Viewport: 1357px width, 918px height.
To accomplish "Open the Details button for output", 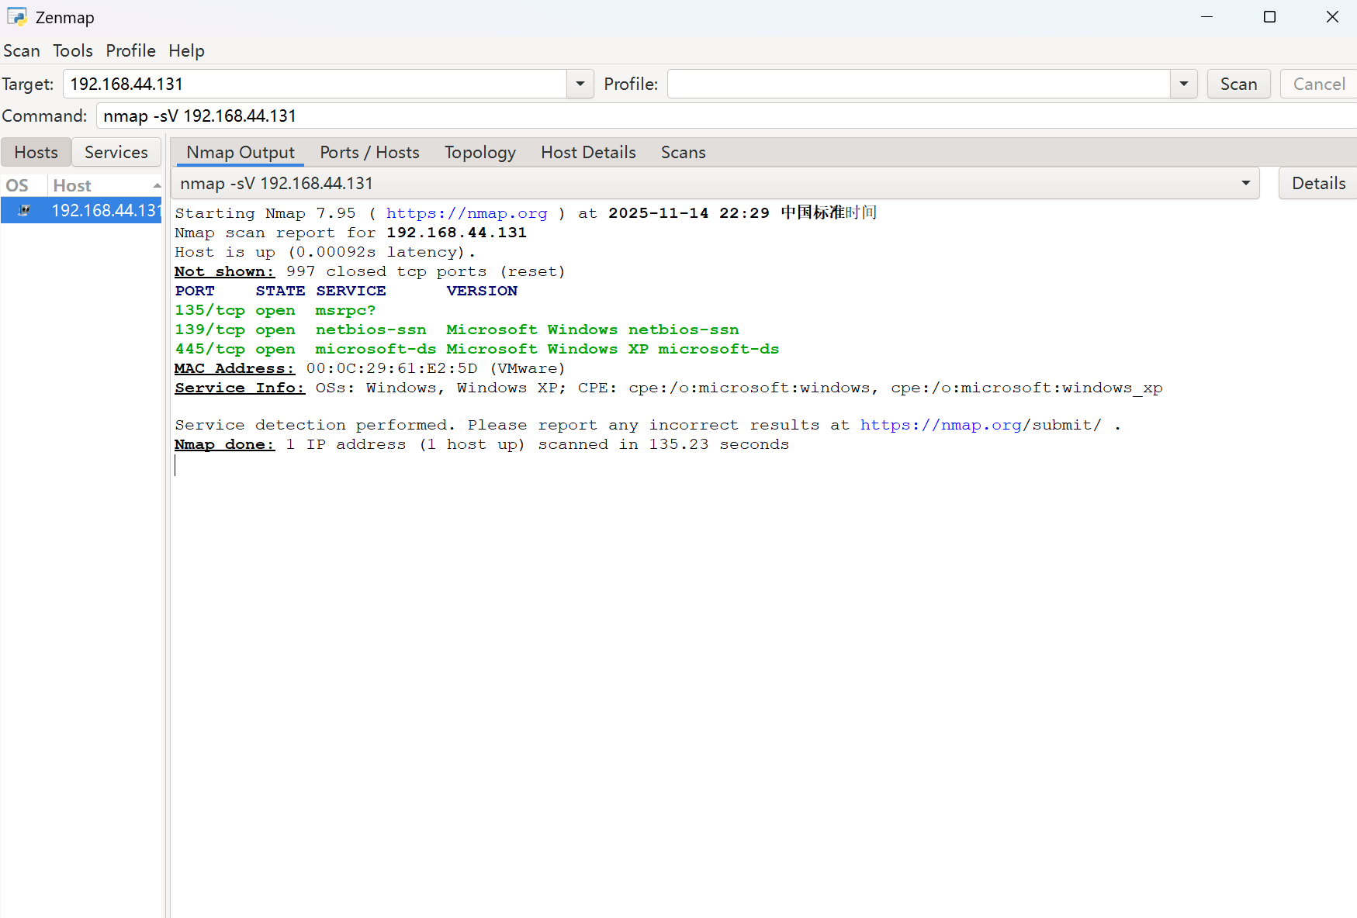I will click(x=1318, y=183).
